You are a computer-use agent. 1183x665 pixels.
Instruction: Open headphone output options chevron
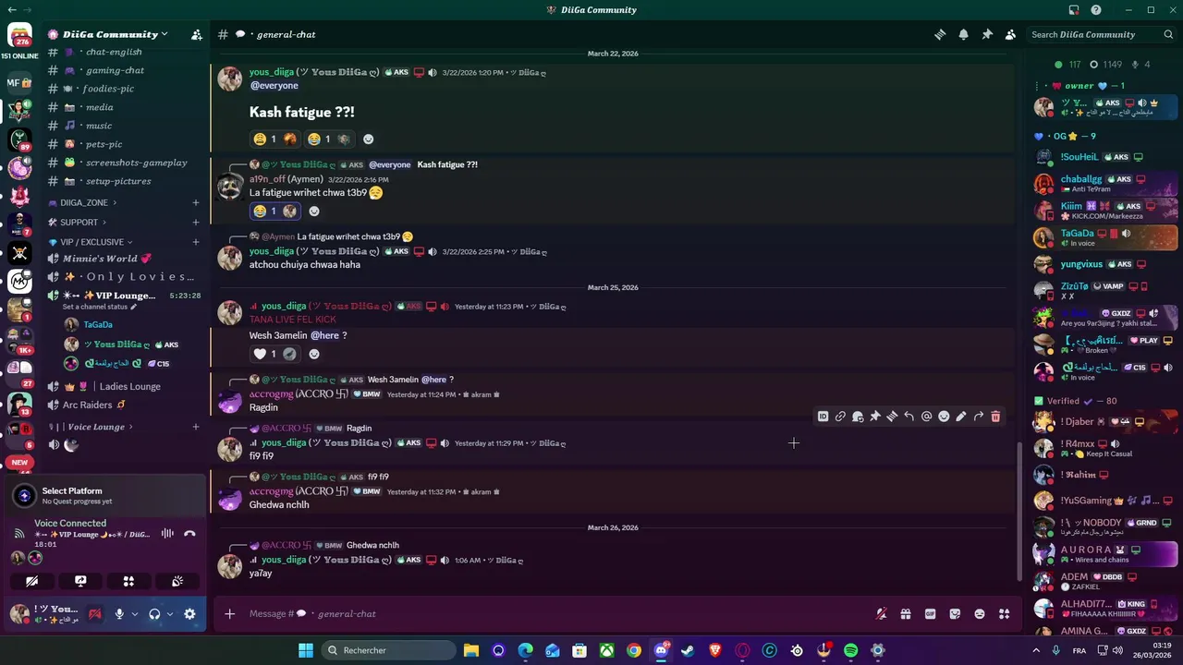pyautogui.click(x=169, y=614)
